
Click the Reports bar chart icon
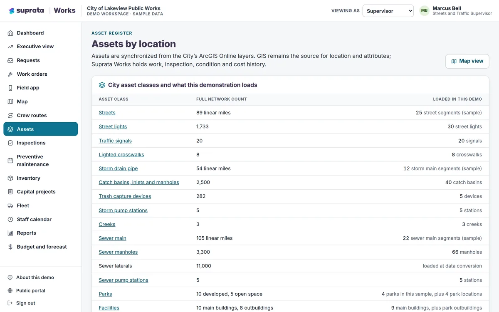10,233
